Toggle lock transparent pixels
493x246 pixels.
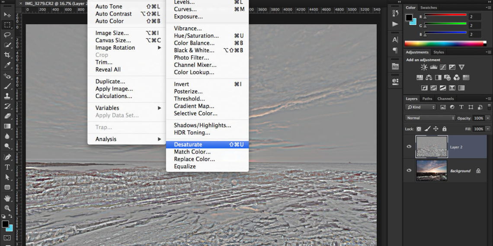click(419, 129)
